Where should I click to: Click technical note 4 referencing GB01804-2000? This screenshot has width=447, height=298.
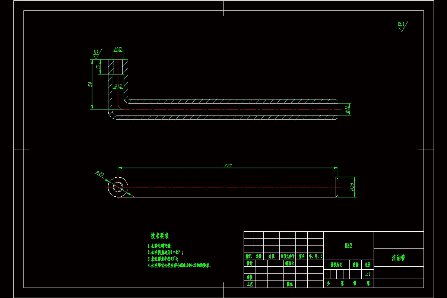pos(180,265)
